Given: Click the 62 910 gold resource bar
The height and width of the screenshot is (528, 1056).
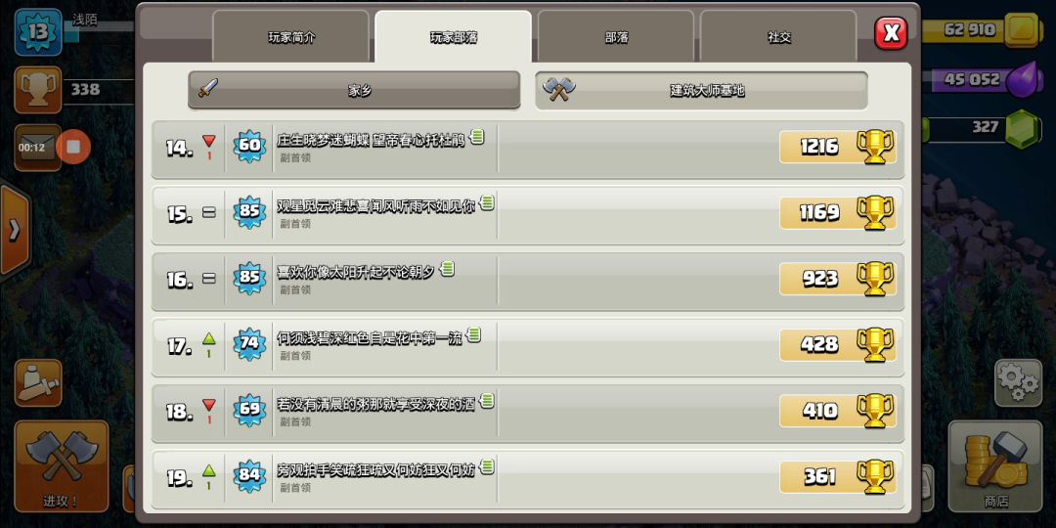Looking at the screenshot, I should (984, 29).
